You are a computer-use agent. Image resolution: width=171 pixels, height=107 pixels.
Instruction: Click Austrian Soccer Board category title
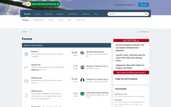[x=33, y=45]
